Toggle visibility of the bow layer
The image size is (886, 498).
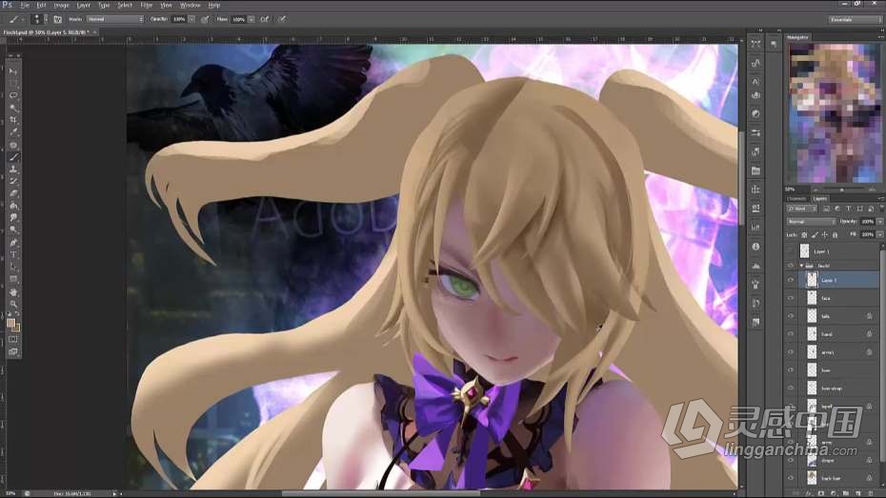pyautogui.click(x=791, y=370)
